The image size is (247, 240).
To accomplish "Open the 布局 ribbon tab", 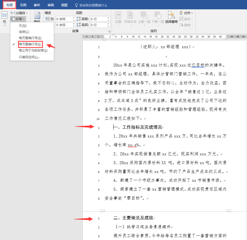I will point(10,5).
